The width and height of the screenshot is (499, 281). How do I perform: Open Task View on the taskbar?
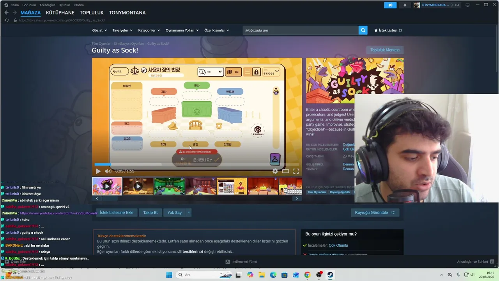(x=238, y=275)
